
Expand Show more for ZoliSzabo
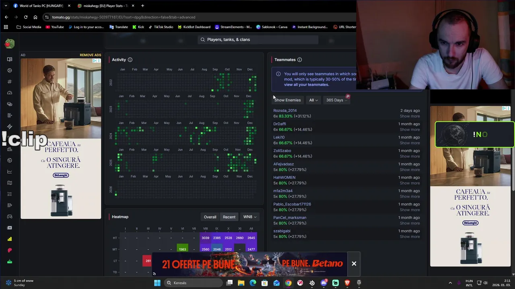tap(410, 156)
